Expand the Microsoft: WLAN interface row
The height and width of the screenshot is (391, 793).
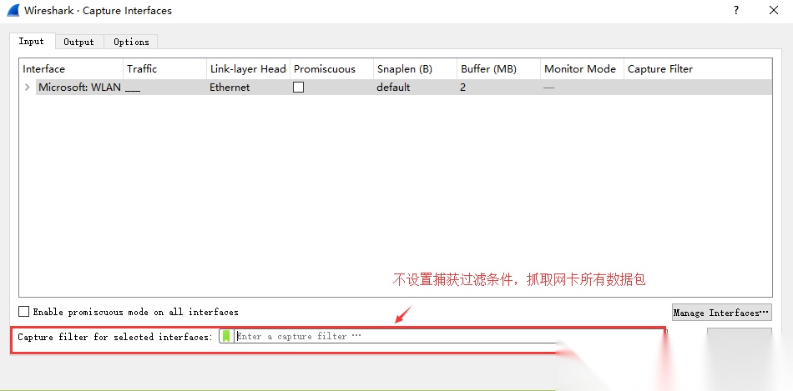28,88
